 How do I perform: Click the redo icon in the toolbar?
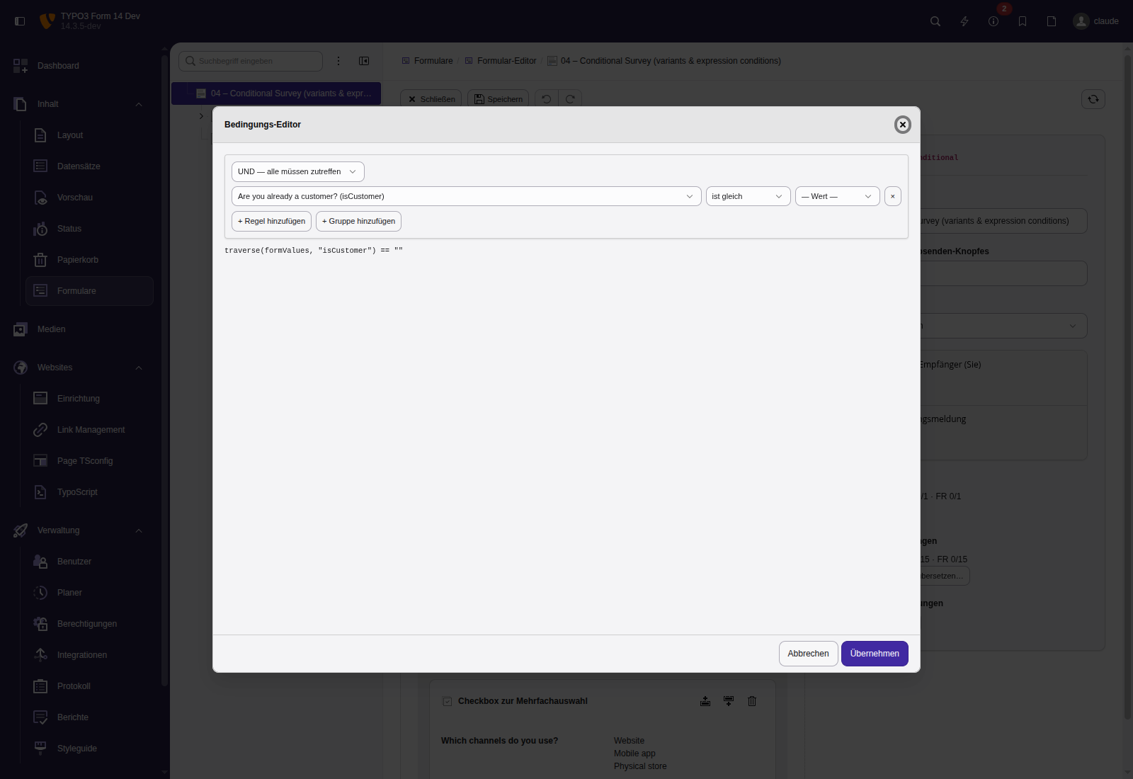coord(570,99)
